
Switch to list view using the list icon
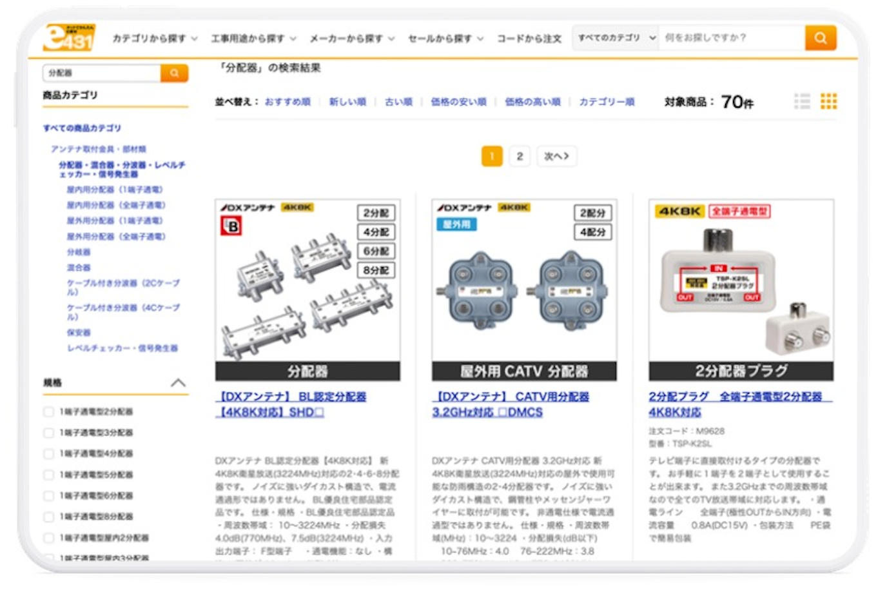[803, 101]
